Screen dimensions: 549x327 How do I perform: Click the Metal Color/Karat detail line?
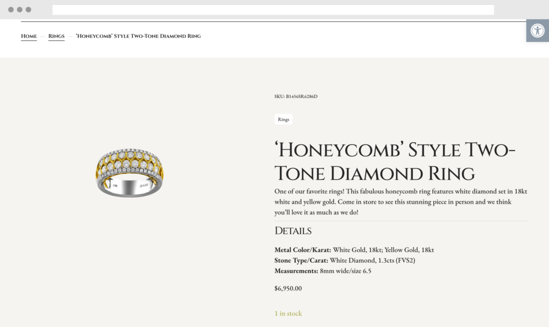click(x=354, y=250)
